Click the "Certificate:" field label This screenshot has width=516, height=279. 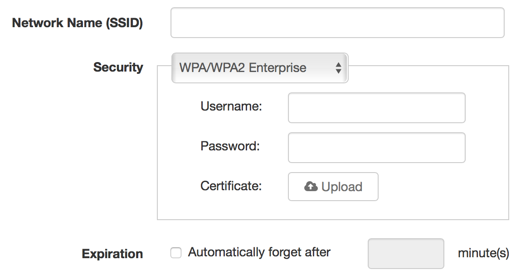click(231, 186)
